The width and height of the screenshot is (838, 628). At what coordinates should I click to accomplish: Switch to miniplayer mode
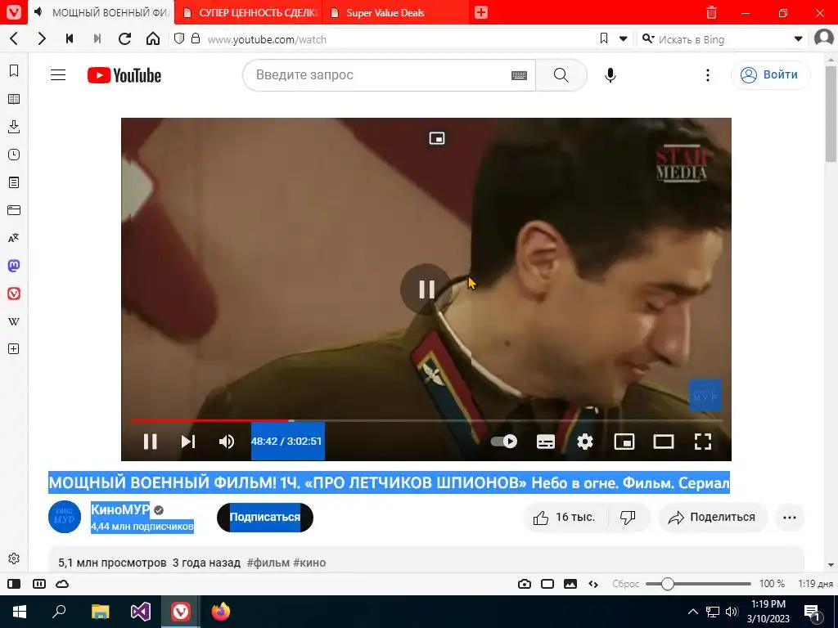(624, 442)
